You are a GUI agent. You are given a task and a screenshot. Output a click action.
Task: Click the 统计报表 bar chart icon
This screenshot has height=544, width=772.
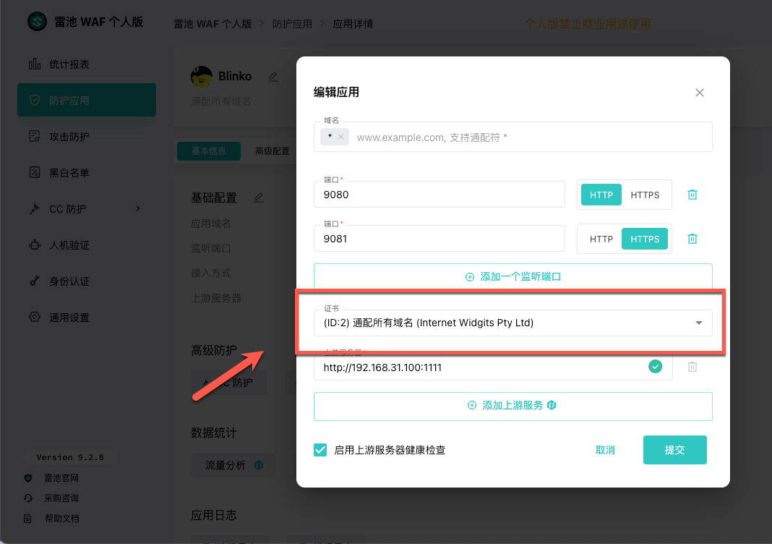pyautogui.click(x=35, y=64)
